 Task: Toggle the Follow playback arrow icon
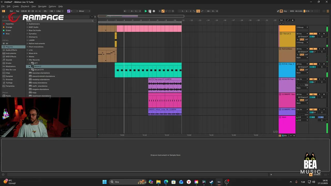point(125,11)
